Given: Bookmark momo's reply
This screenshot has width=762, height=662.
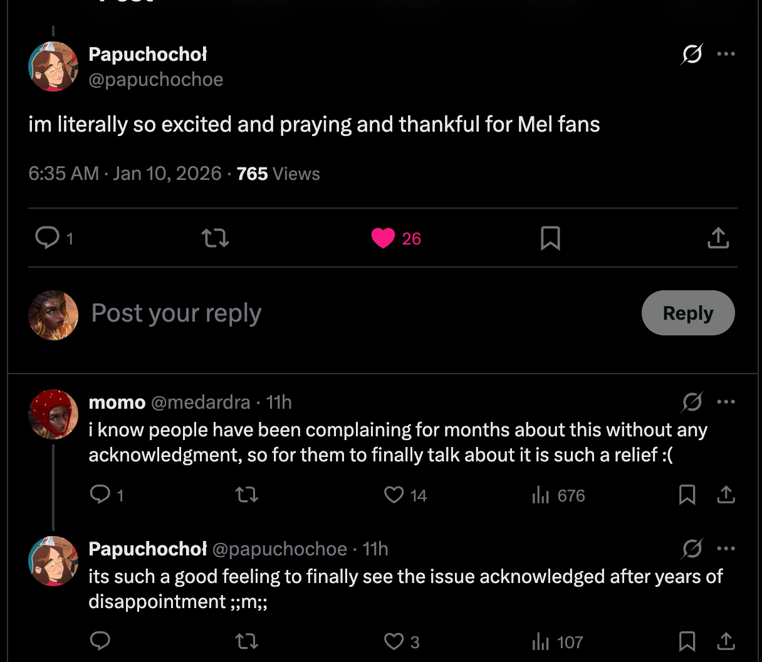Looking at the screenshot, I should (687, 495).
